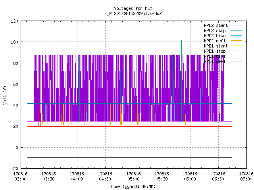Screen dimensions: 254x190
Task: Click the y-axis tick label 100
Action: pos(14,42)
